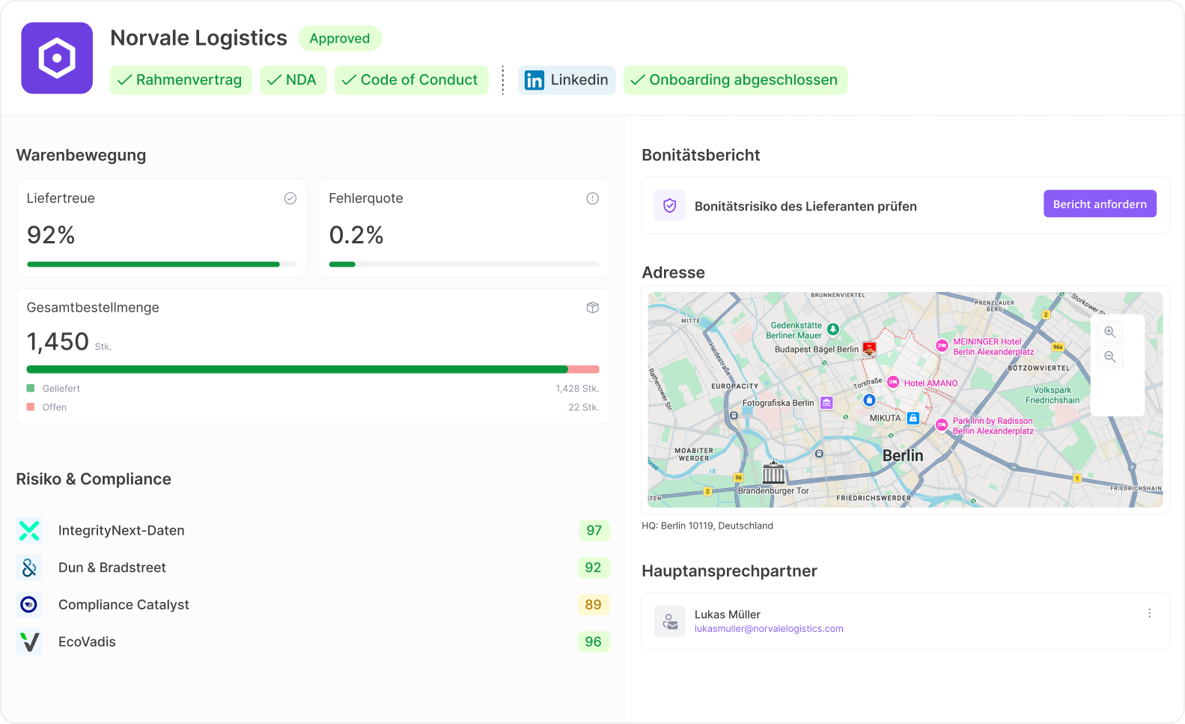The width and height of the screenshot is (1185, 724).
Task: Click the lukasmuller@norvalelogistics.com email link
Action: 769,629
